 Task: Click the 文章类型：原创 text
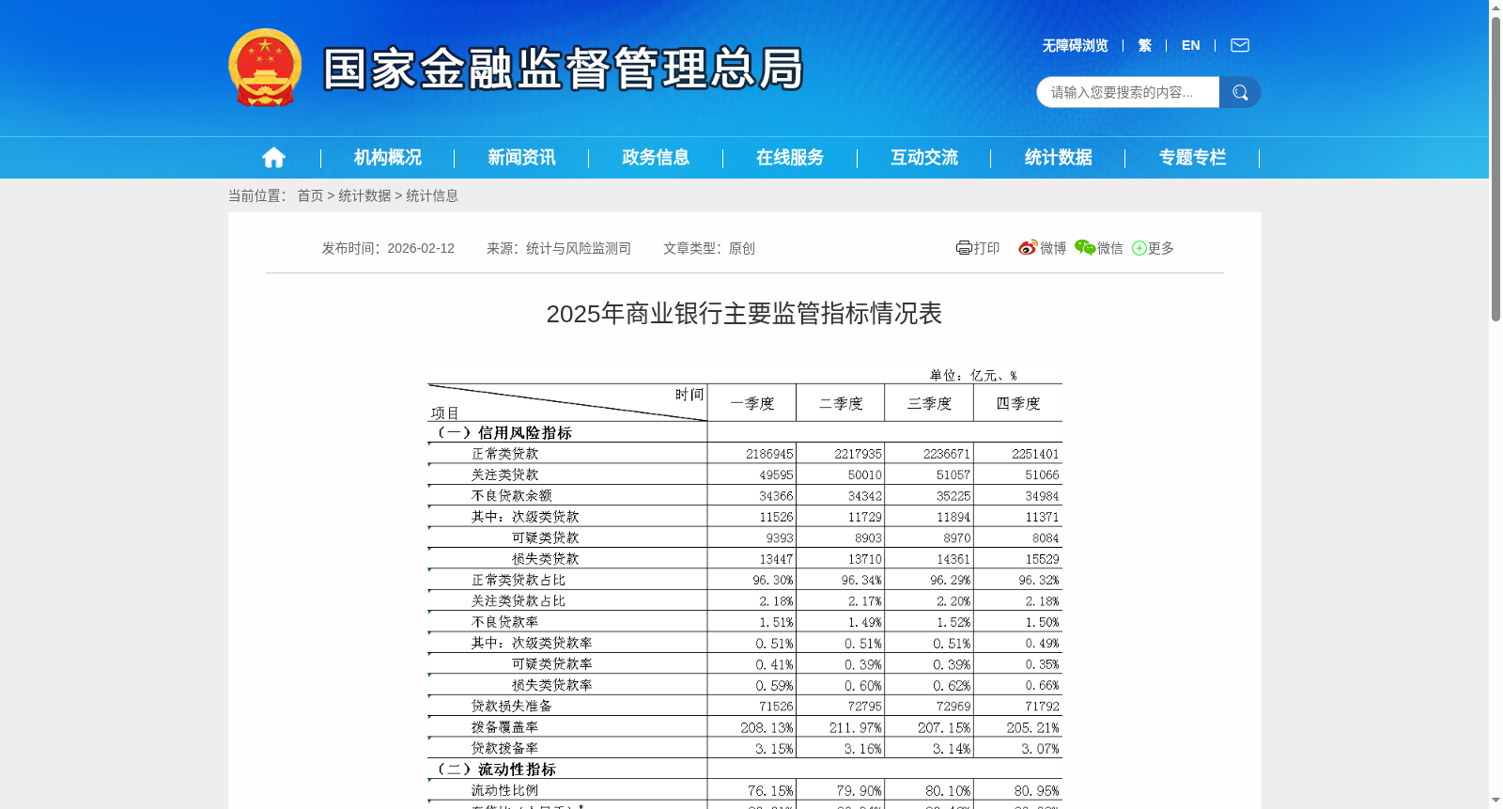[x=709, y=248]
